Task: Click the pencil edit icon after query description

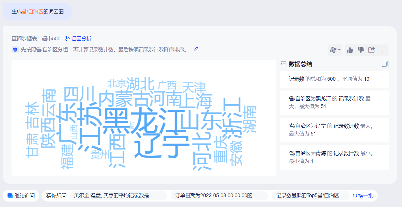Action: (x=196, y=49)
